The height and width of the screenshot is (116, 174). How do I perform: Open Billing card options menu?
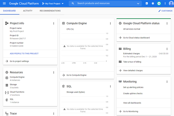pos(167,49)
